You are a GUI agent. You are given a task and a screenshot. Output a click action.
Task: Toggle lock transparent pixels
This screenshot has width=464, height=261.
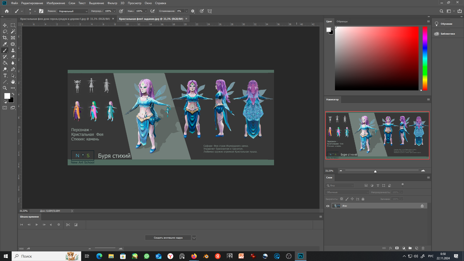click(x=341, y=199)
